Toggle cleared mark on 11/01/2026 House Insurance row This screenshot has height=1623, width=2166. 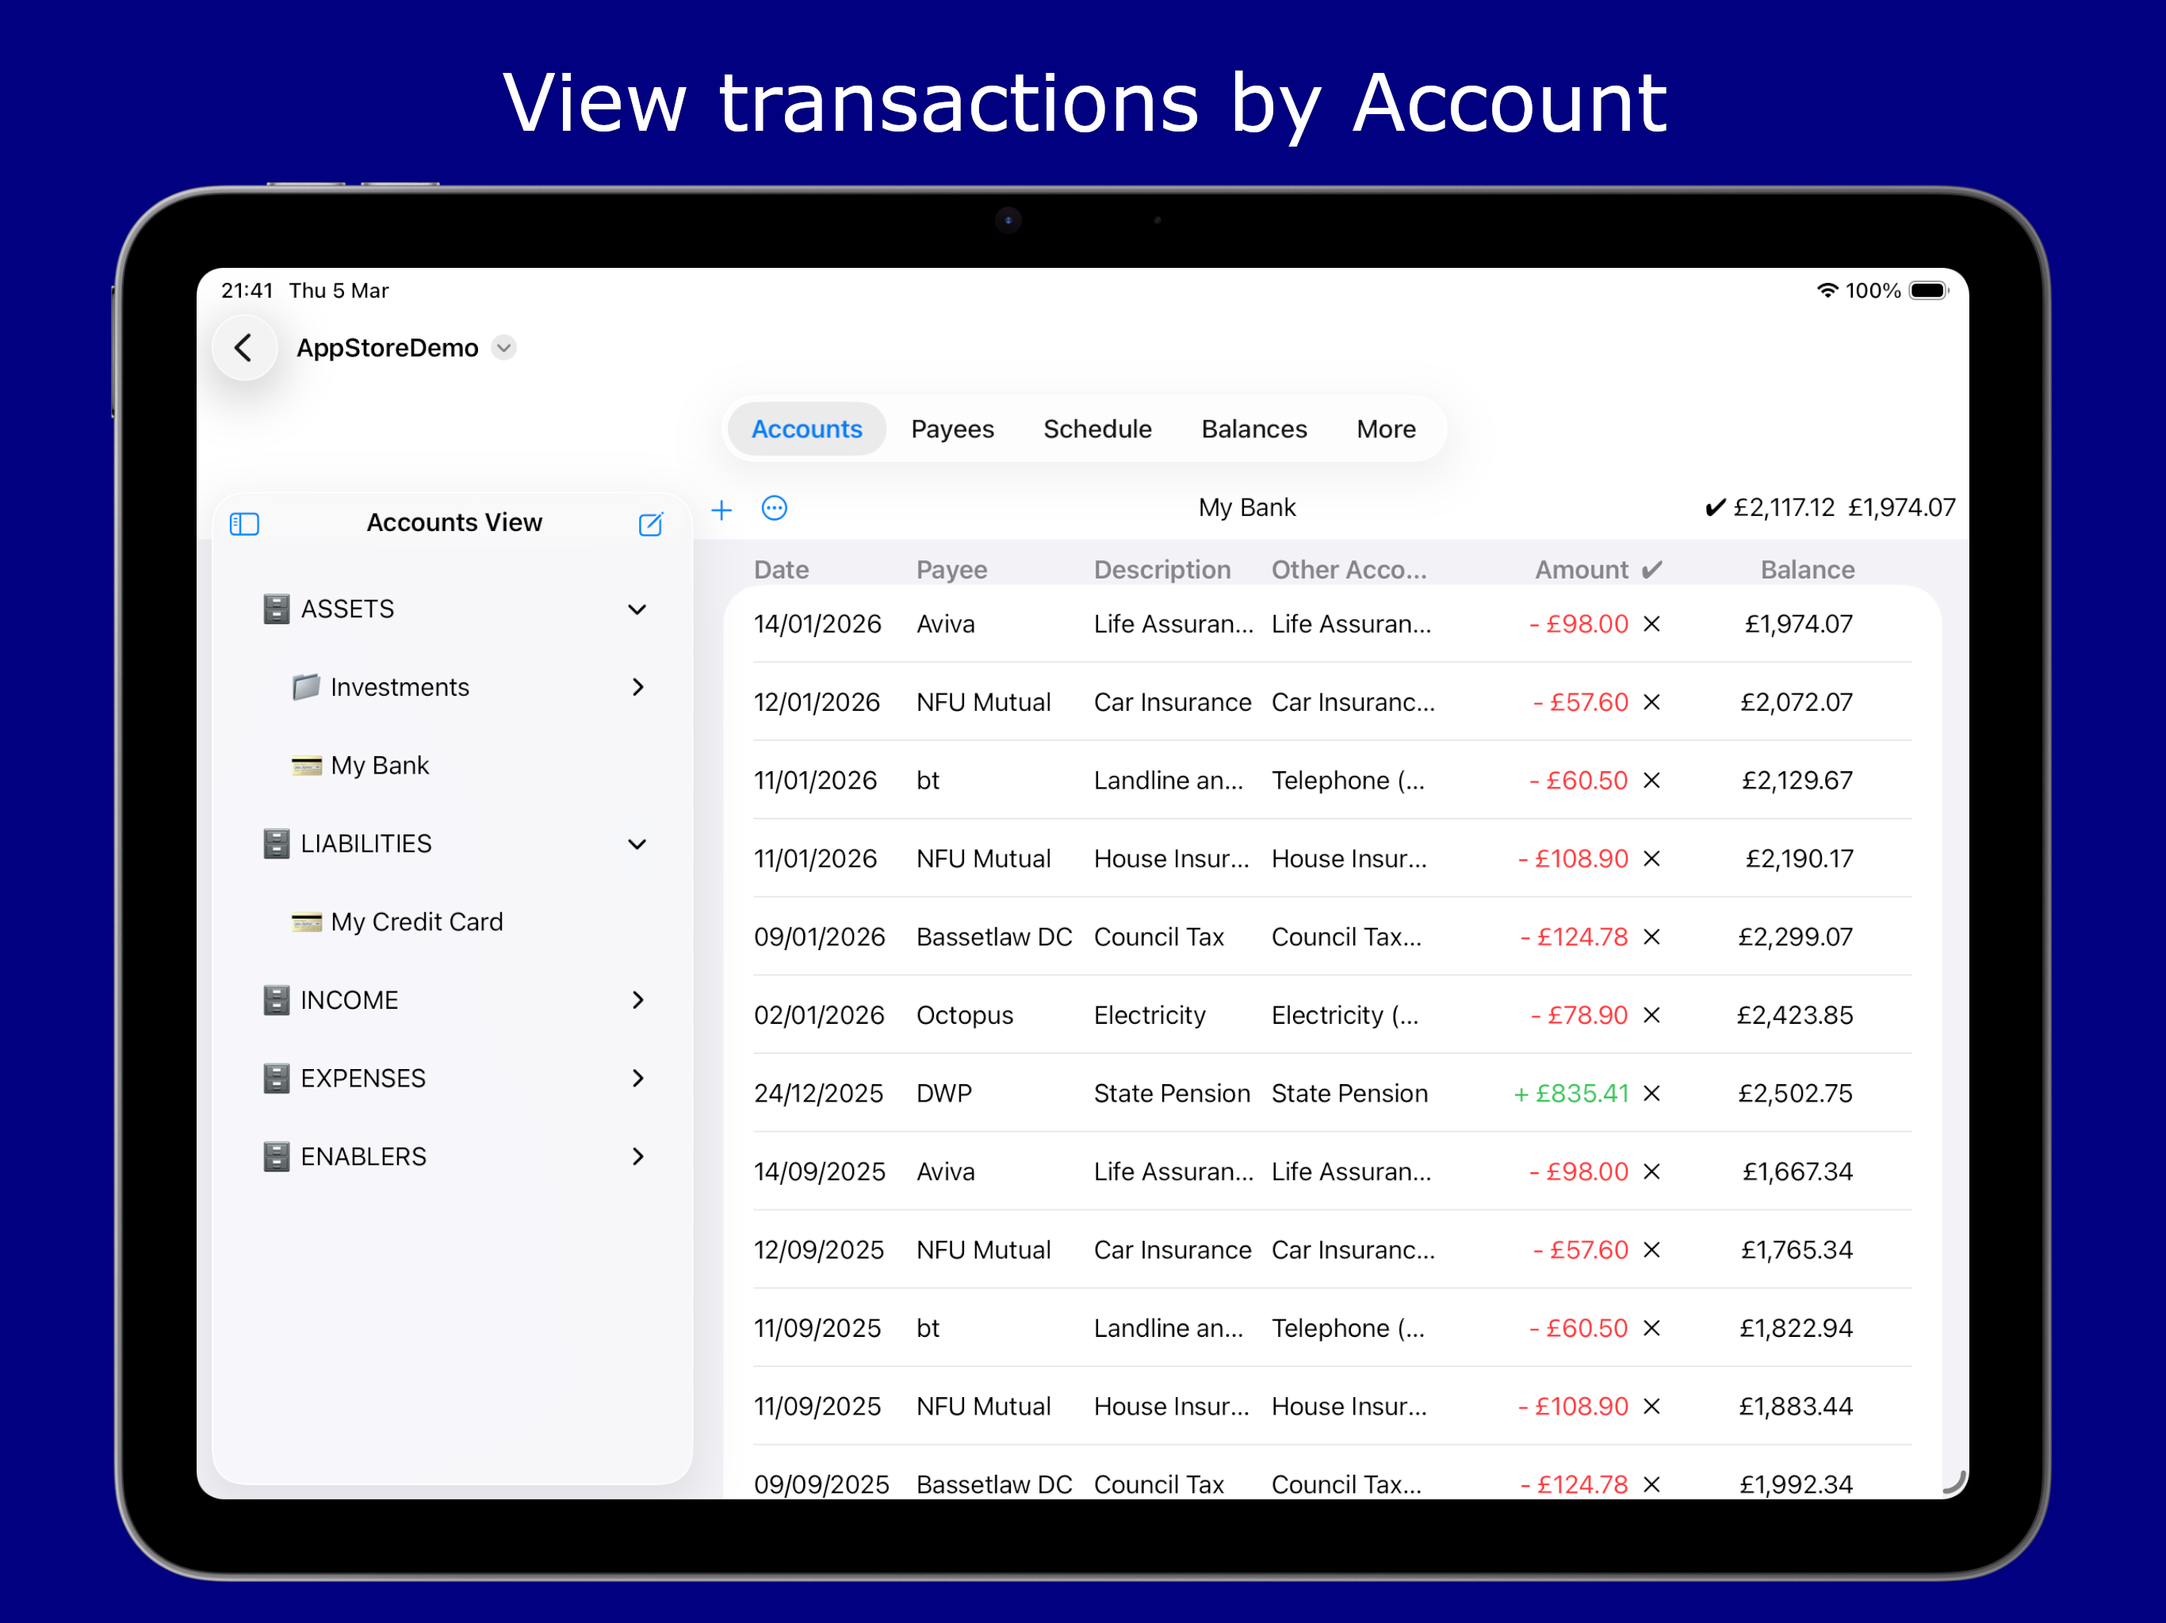tap(1652, 858)
